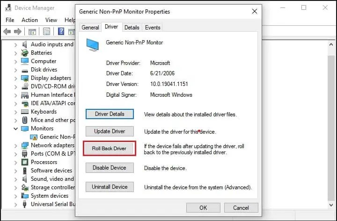Viewport: 337px width, 221px height.
Task: Click the Roll Back Driver button
Action: pyautogui.click(x=110, y=149)
